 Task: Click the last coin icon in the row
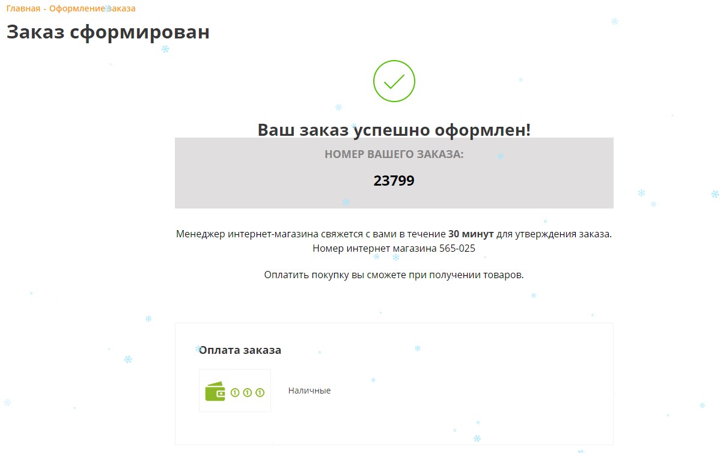point(260,392)
